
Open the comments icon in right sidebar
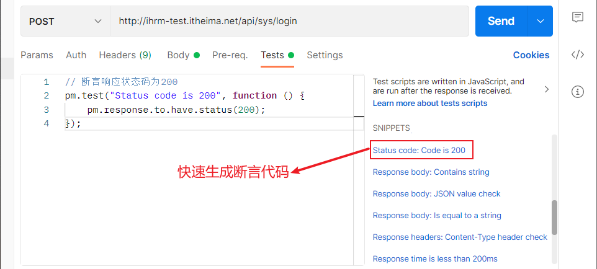pos(577,17)
